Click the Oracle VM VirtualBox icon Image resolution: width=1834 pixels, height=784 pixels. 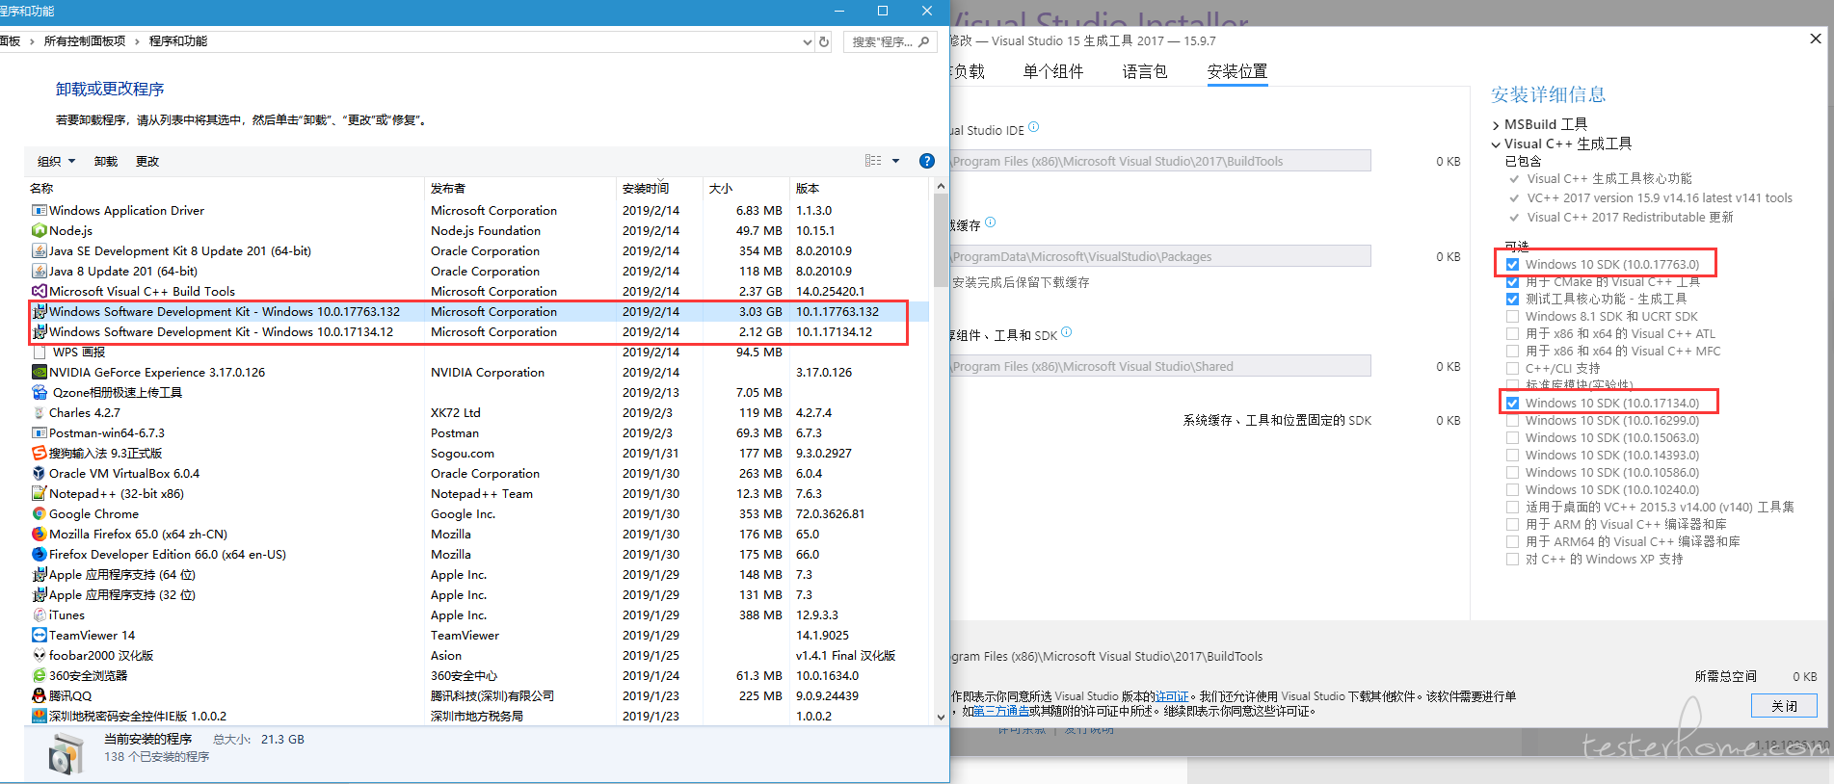(x=40, y=473)
